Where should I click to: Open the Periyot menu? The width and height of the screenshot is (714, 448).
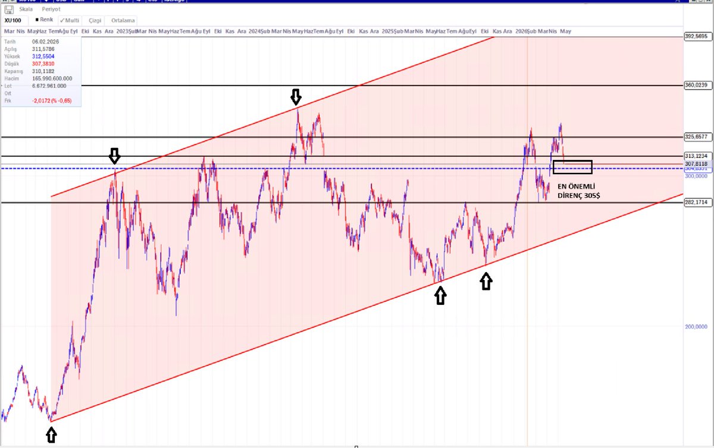click(x=51, y=10)
